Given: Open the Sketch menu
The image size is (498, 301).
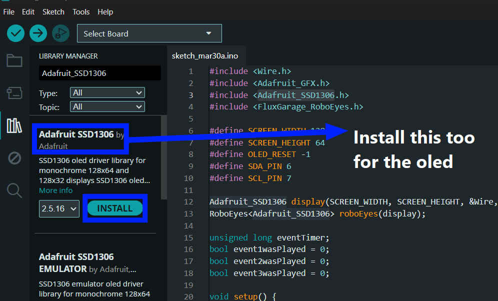Looking at the screenshot, I should [53, 11].
